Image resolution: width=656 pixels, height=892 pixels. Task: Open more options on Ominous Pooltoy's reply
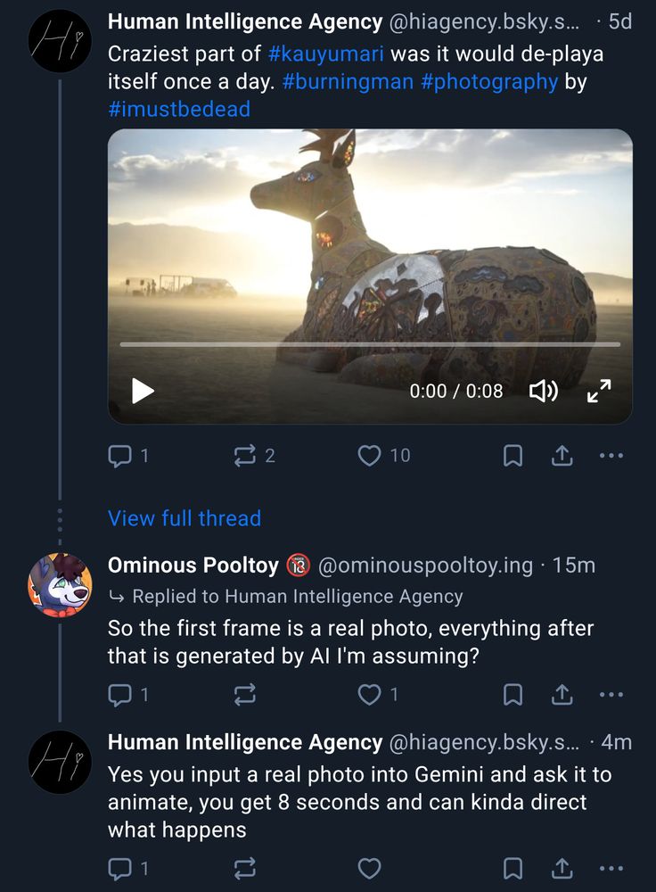tap(611, 695)
